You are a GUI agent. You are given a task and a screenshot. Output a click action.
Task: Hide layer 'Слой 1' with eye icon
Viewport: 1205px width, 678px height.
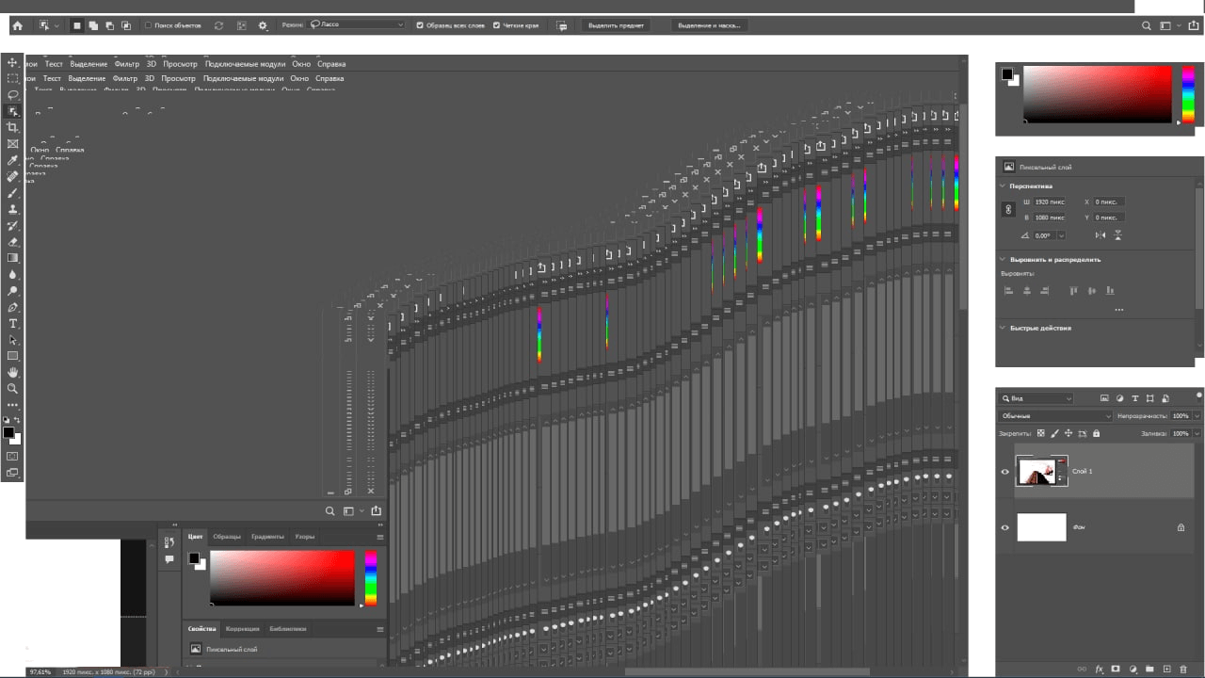click(1004, 472)
